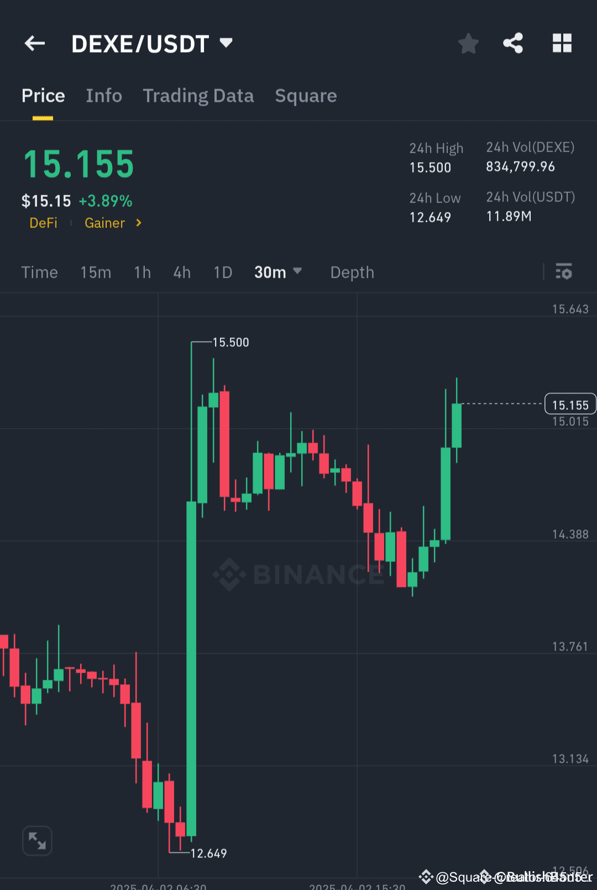Switch to the Depth view
This screenshot has height=890, width=597.
tap(352, 272)
